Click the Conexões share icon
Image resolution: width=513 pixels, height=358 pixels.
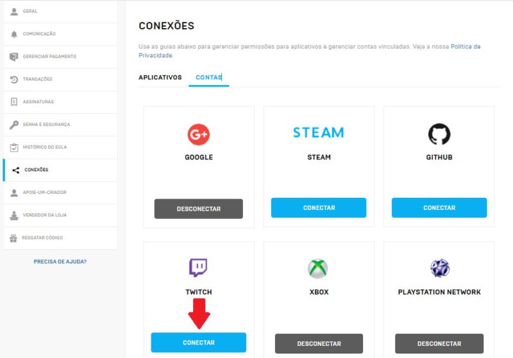(x=15, y=170)
